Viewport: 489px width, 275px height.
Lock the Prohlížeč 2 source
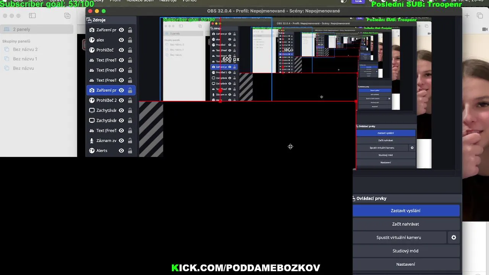click(x=130, y=100)
